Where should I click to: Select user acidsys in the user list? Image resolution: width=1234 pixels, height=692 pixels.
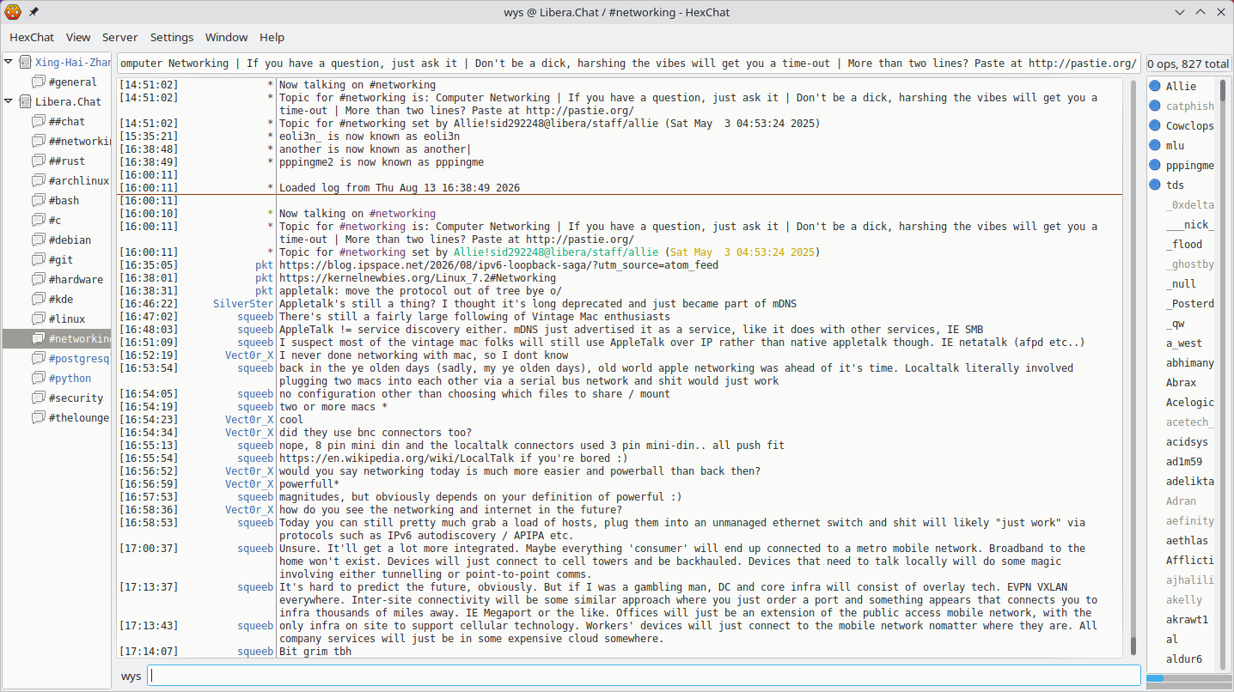(1188, 441)
